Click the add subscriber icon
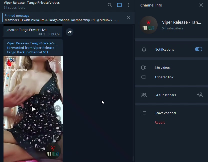208x162 pixels. [200, 95]
